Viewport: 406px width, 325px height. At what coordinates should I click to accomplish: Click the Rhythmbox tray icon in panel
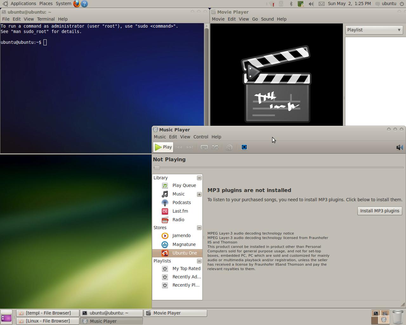click(x=281, y=4)
